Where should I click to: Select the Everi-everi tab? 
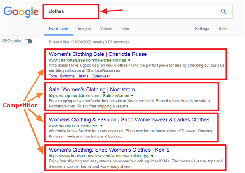pos(59,29)
